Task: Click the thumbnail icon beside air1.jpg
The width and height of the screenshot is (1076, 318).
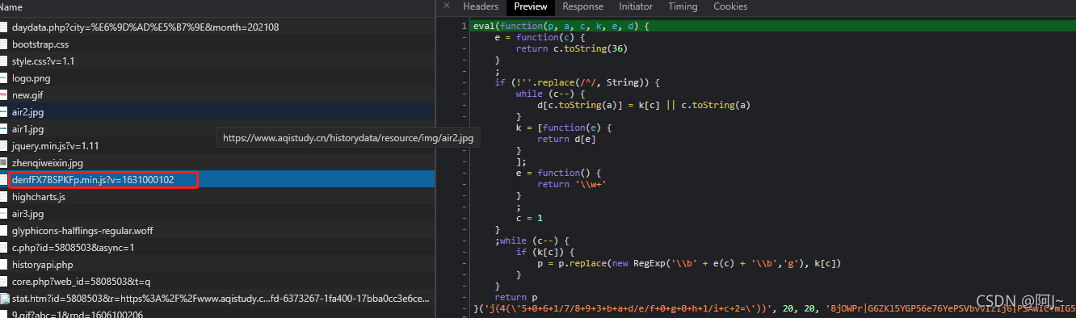Action: (x=4, y=129)
